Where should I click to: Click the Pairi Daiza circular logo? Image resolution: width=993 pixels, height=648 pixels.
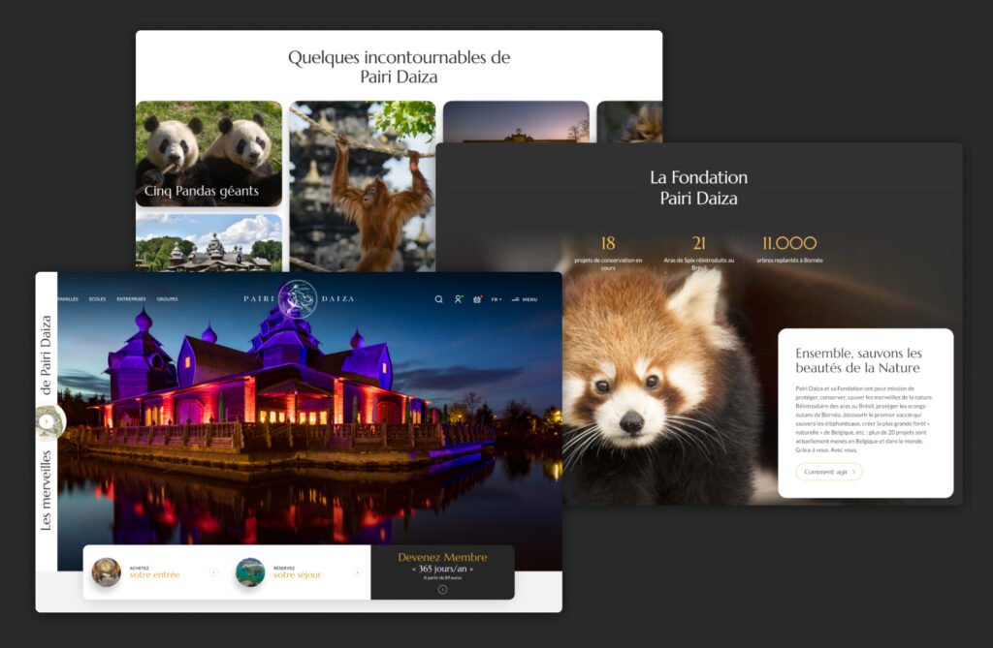(298, 298)
